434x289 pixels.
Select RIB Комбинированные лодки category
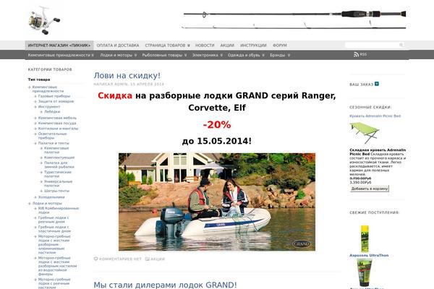59,210
